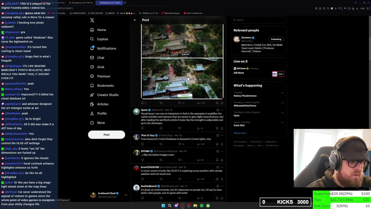
Task: Open #MessiahHasCome trending topic
Action: [x=245, y=106]
